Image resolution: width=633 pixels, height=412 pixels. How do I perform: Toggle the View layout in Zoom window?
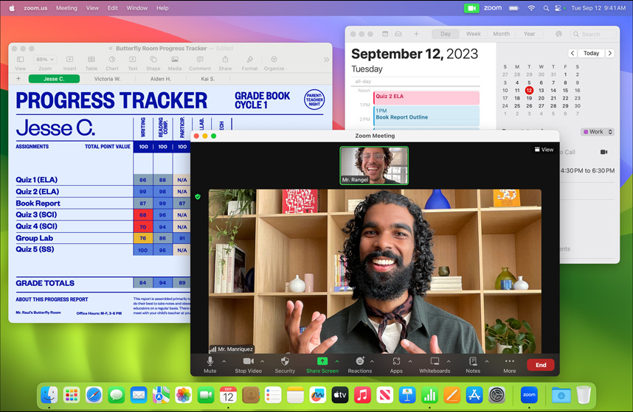tap(544, 150)
